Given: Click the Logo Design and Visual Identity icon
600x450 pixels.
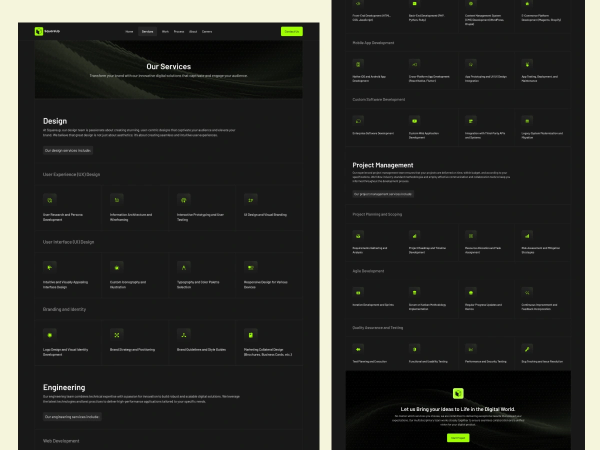Looking at the screenshot, I should coord(49,335).
